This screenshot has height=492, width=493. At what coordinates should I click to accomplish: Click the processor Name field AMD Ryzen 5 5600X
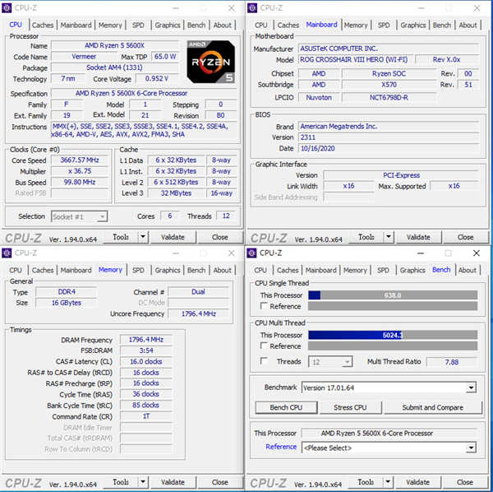click(115, 45)
